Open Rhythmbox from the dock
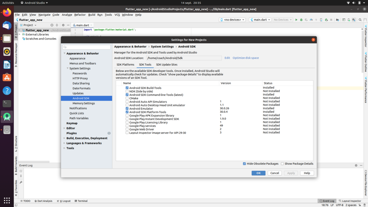The width and height of the screenshot is (368, 207). pyautogui.click(x=7, y=52)
